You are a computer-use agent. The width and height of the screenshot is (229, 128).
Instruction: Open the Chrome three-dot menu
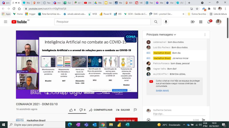click(225, 9)
